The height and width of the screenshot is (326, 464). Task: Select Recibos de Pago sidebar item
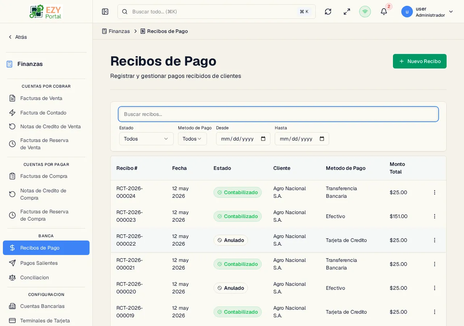click(46, 248)
